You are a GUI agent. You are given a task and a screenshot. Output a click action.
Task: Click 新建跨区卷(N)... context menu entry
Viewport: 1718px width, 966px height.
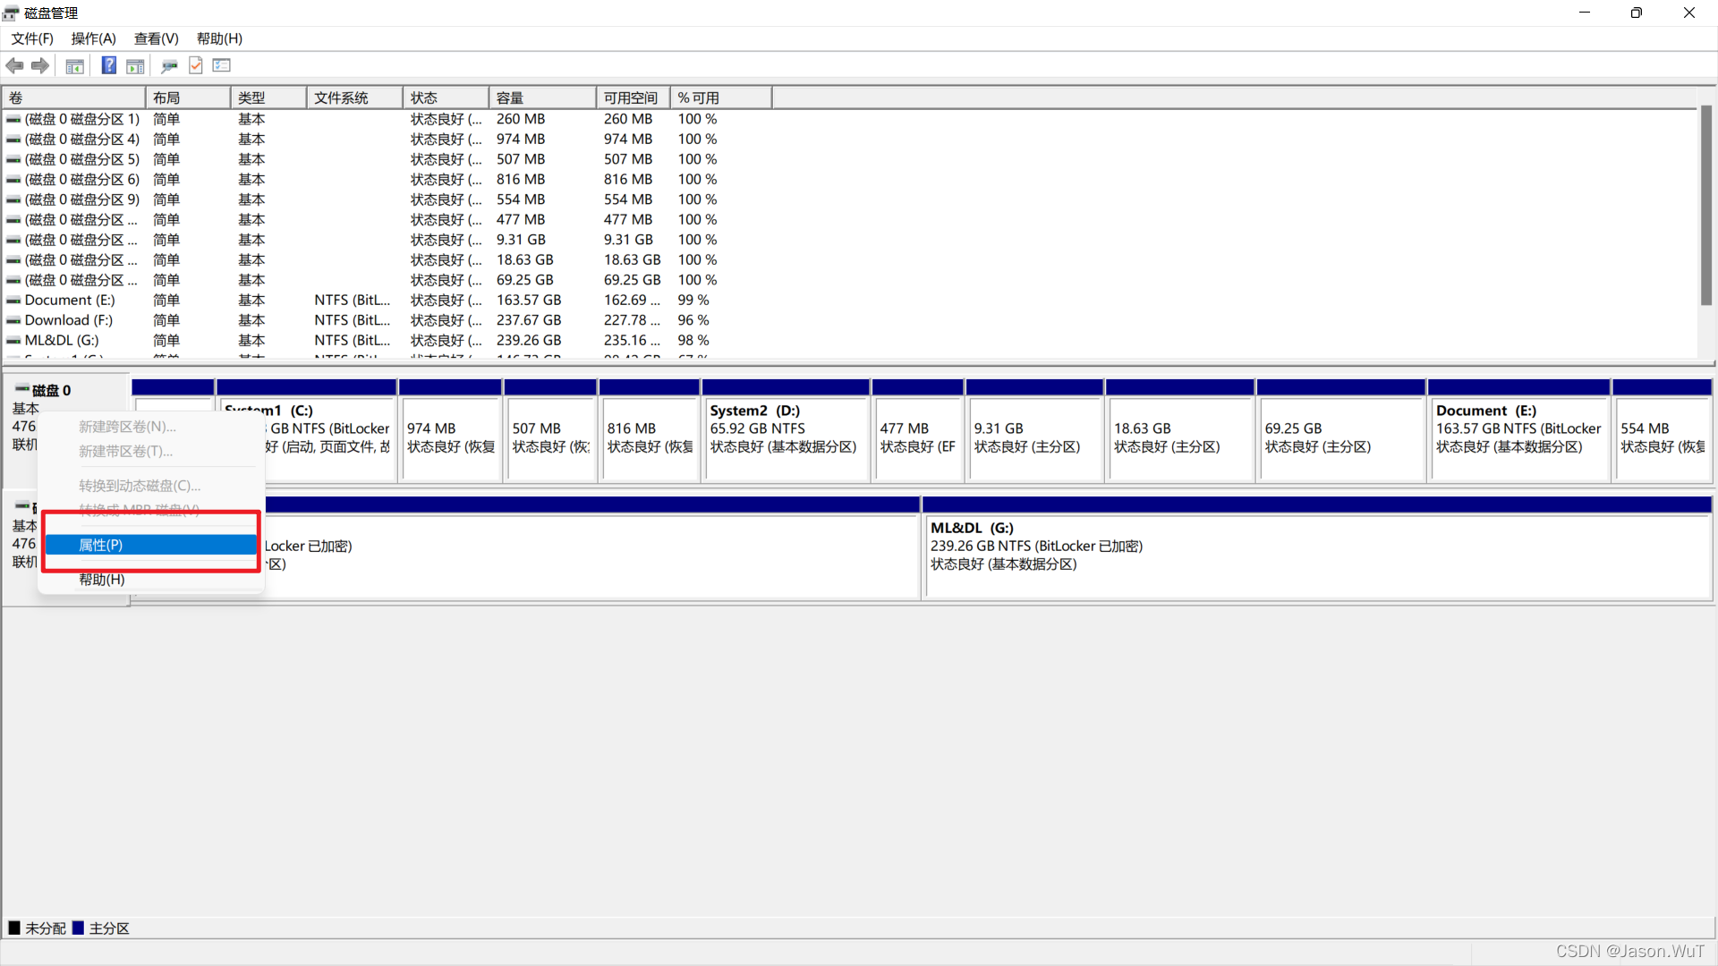(151, 427)
